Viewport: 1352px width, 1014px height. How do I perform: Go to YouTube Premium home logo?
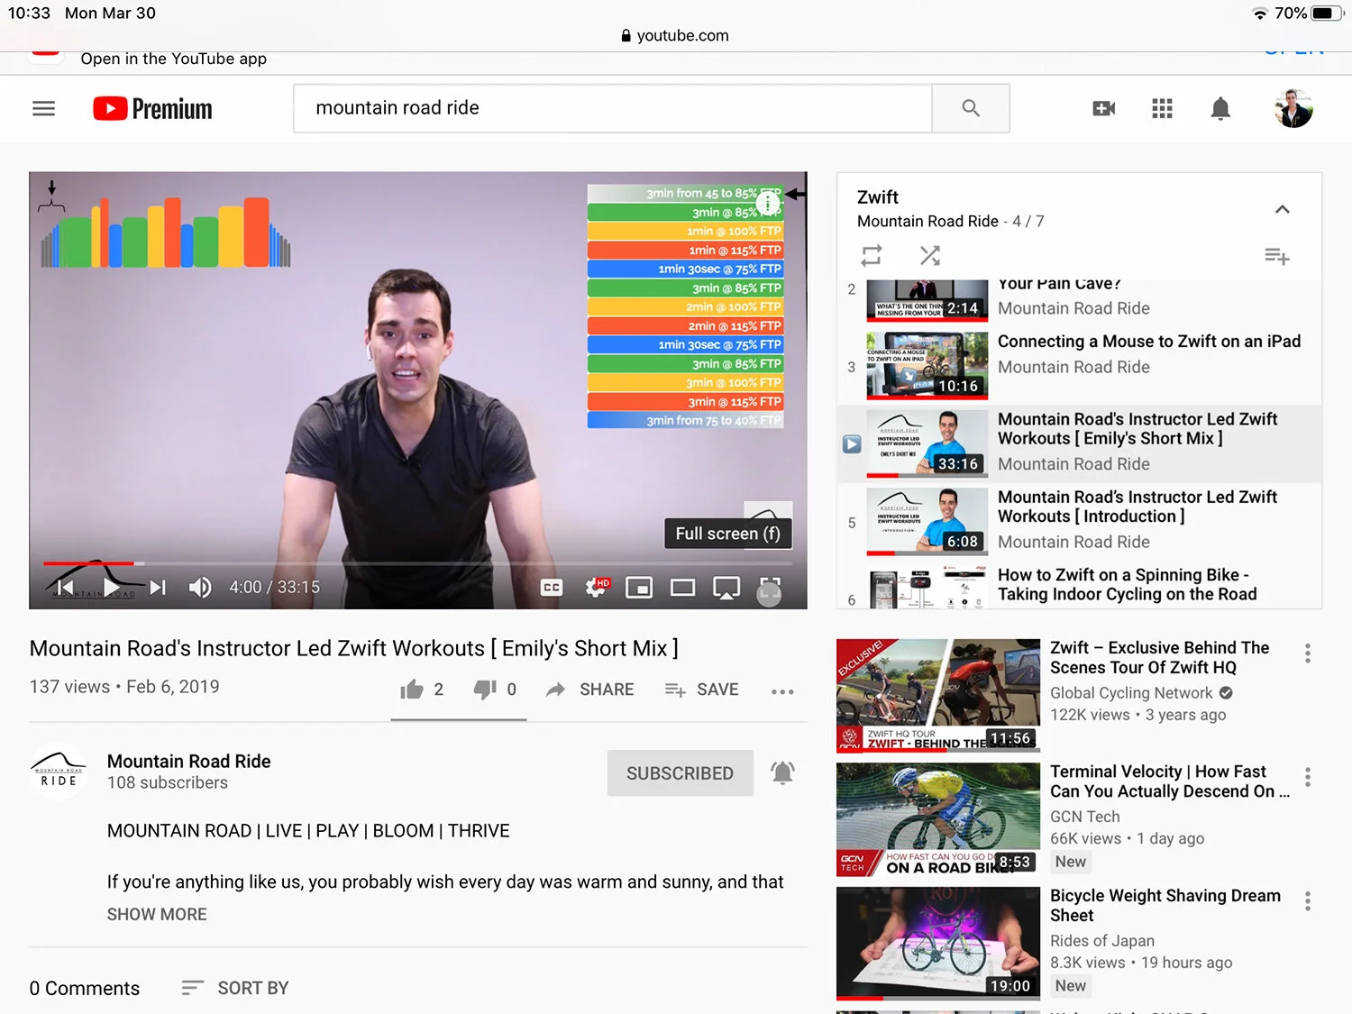pos(152,108)
